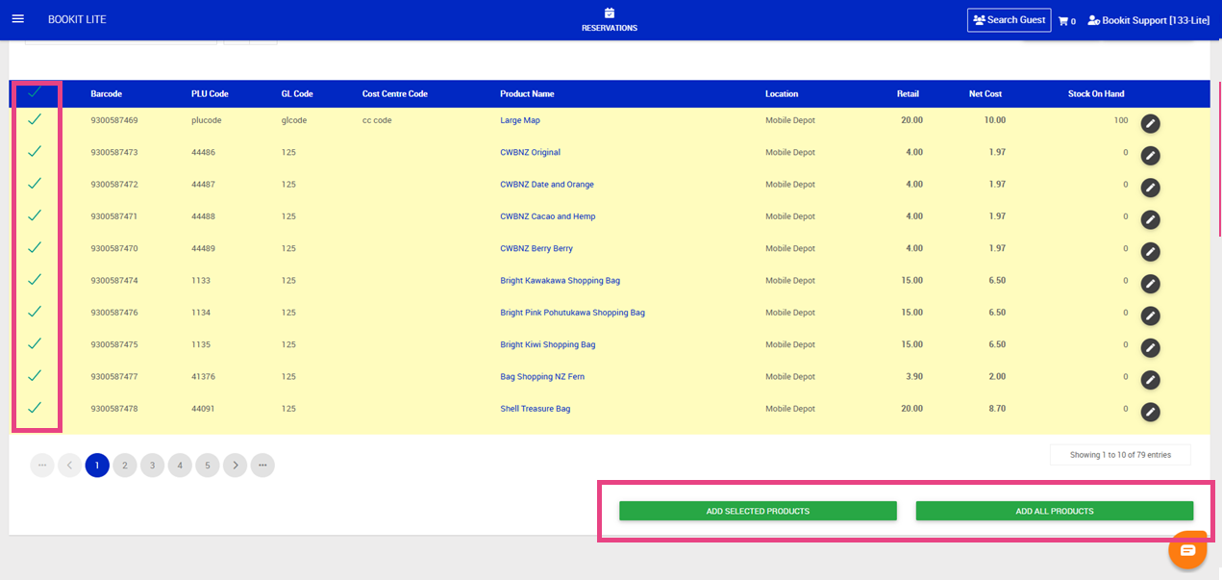Image resolution: width=1222 pixels, height=580 pixels.
Task: Open Bright Pink Pohutukawa Shopping Bag link
Action: point(573,313)
